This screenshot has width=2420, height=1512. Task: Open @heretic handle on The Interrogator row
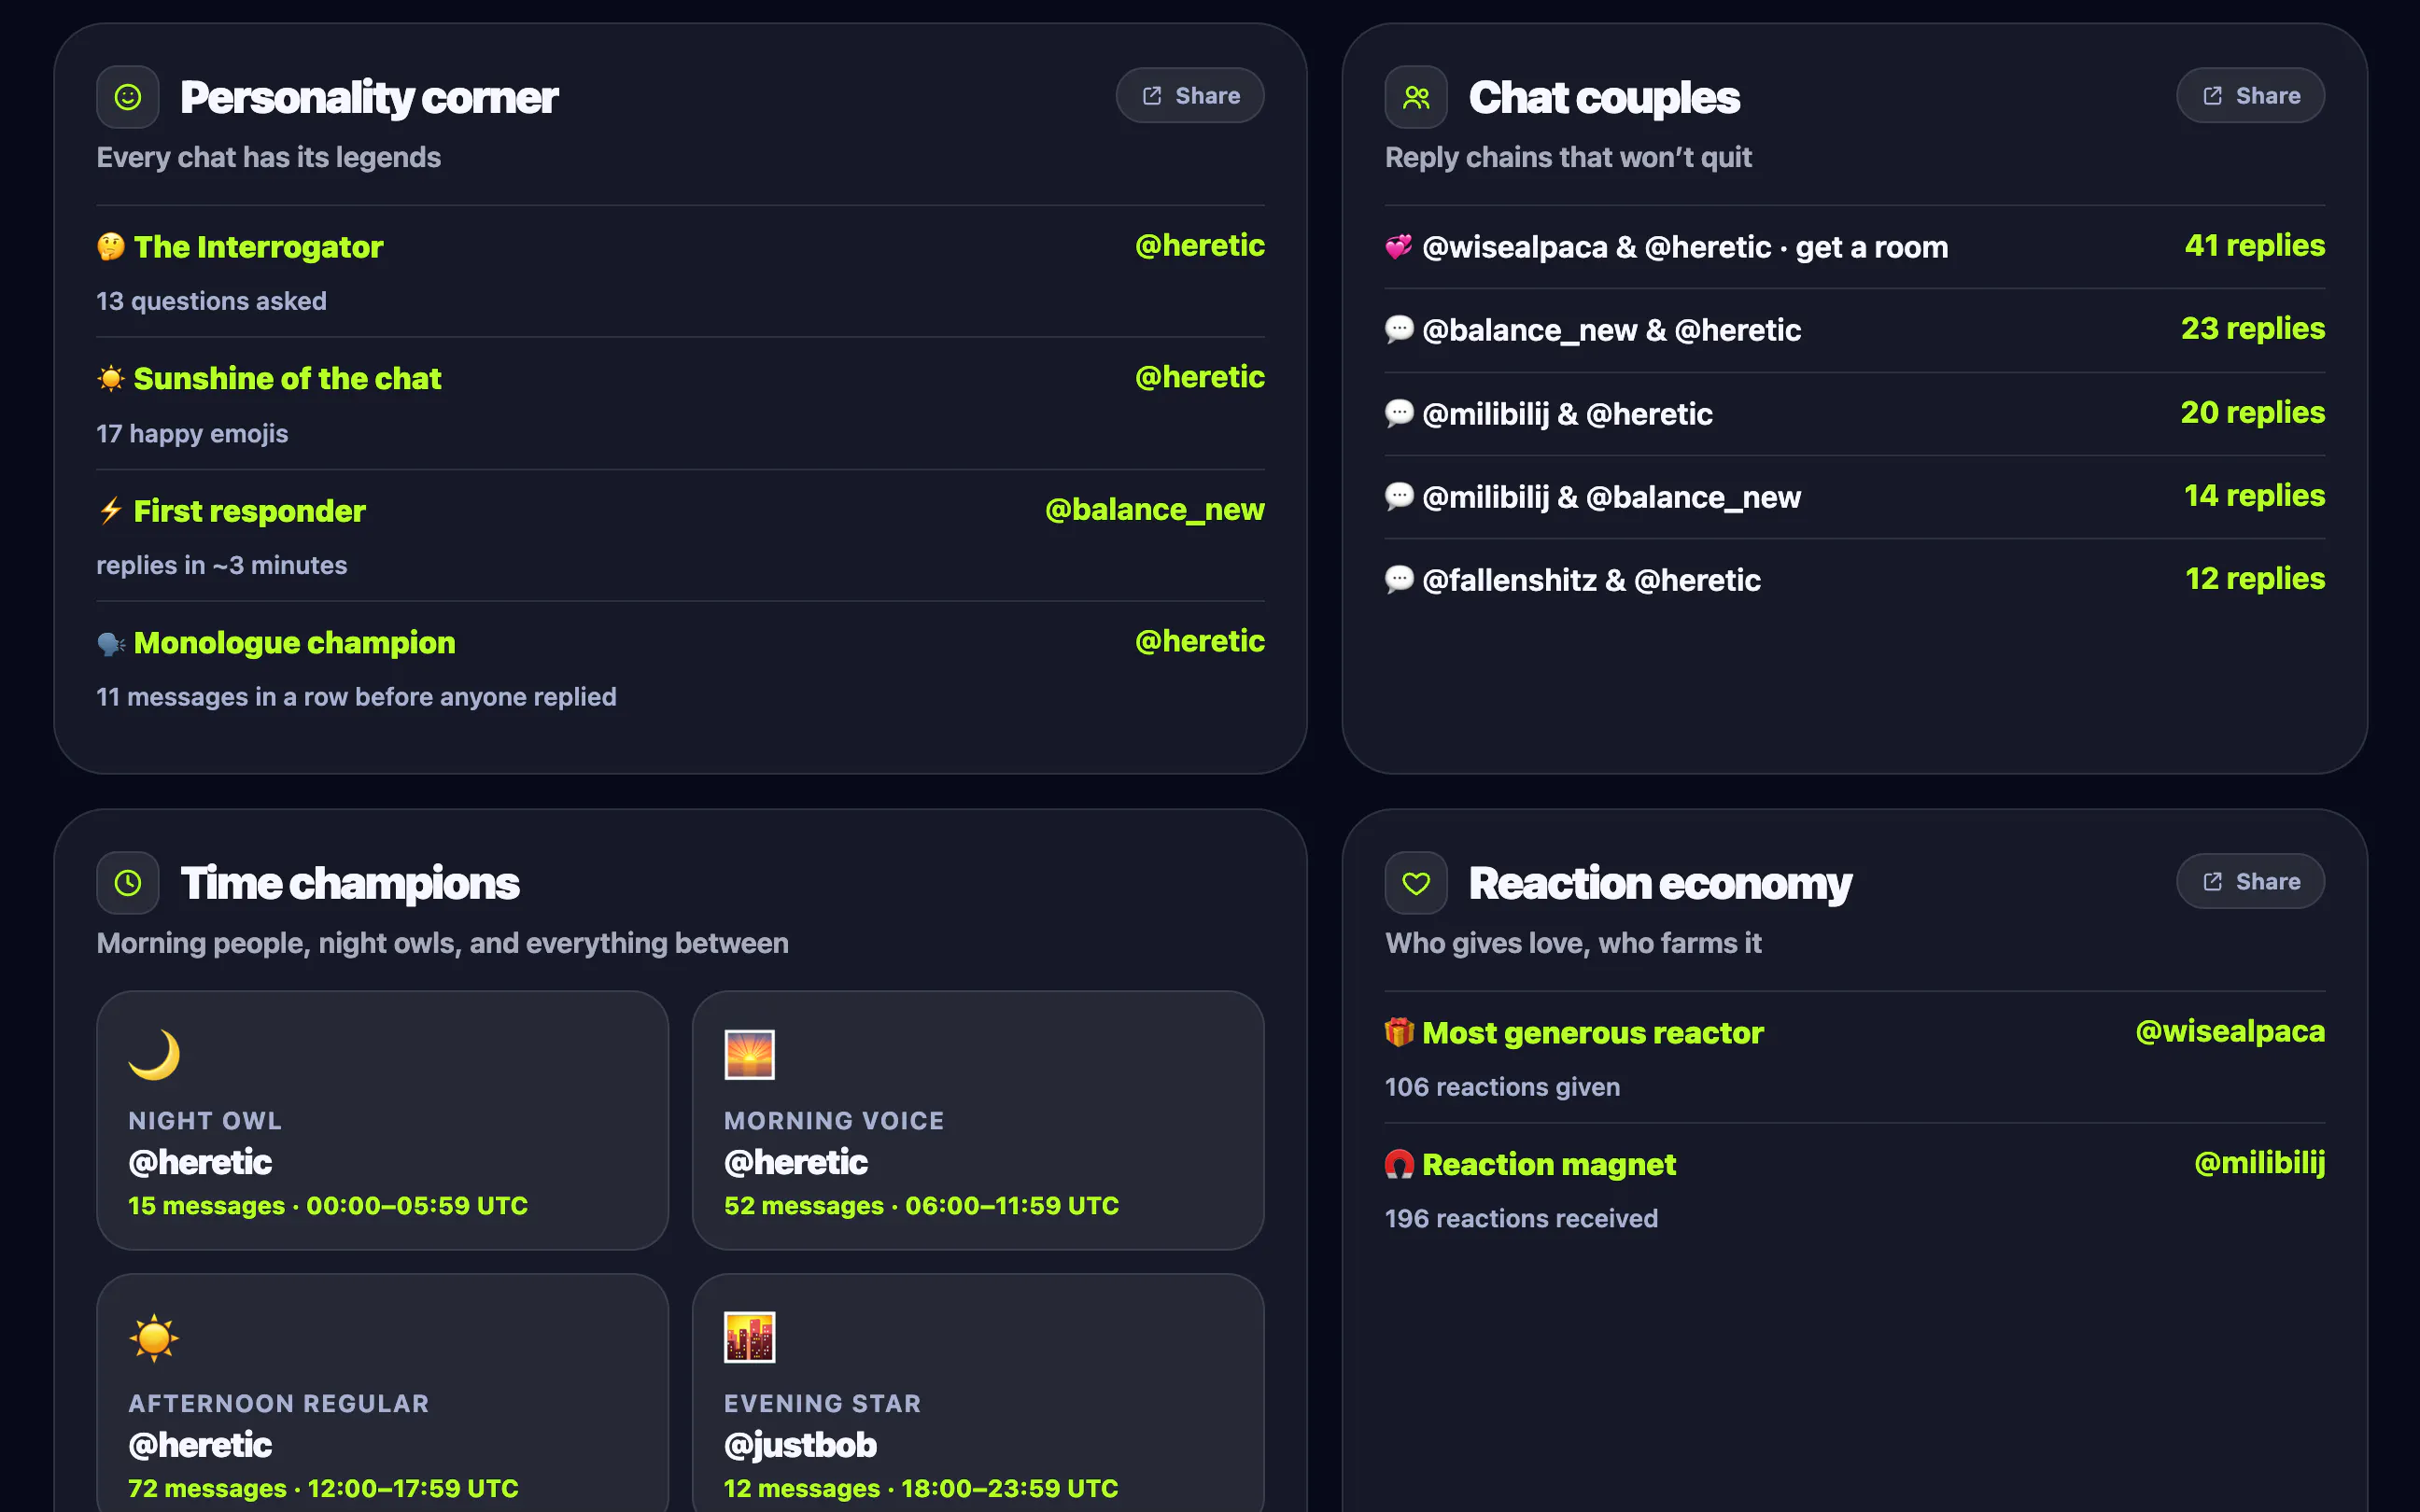(x=1200, y=246)
